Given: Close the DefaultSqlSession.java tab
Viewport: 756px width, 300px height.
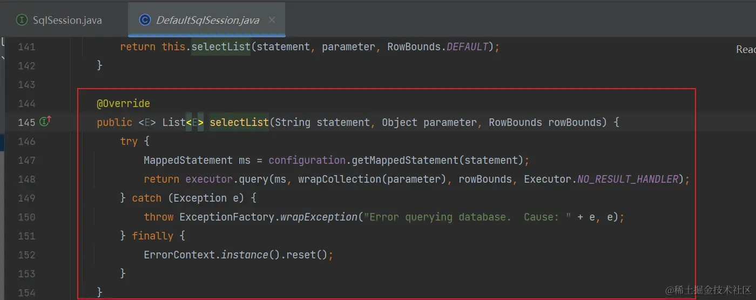Looking at the screenshot, I should click(x=272, y=20).
